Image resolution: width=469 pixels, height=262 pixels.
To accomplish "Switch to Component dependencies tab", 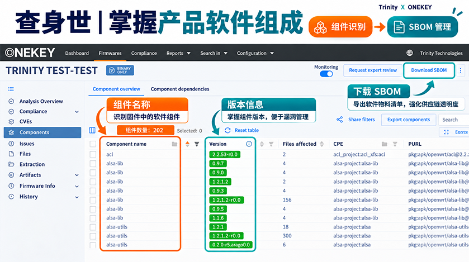I will click(180, 89).
